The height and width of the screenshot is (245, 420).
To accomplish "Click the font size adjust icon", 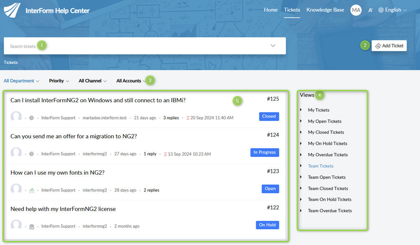I will 371,10.
